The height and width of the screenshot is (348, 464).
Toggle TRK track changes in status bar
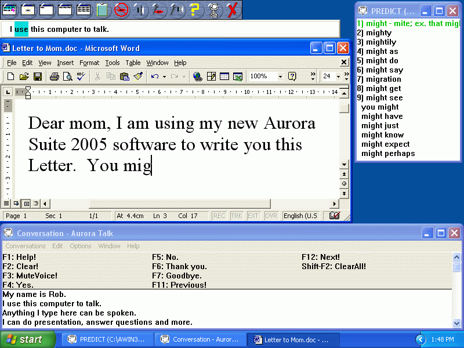click(x=237, y=216)
